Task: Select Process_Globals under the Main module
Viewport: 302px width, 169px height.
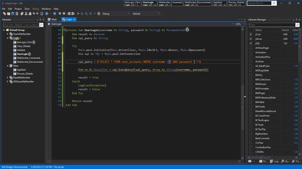Action: coord(25,74)
